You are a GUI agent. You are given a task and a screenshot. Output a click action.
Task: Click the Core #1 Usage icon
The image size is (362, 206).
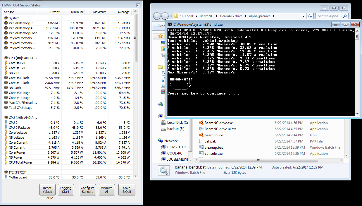coord(6,98)
